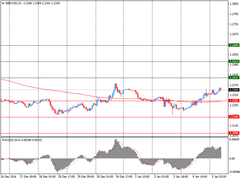Select the 1.2417 green resistance level label
The height and width of the screenshot is (180, 240).
coord(234,78)
